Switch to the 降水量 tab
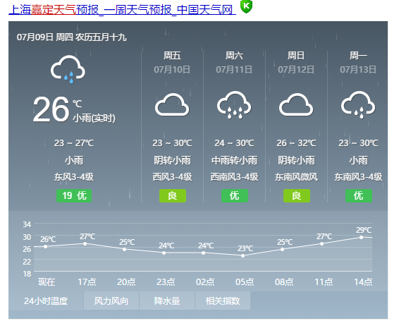 coord(167,301)
